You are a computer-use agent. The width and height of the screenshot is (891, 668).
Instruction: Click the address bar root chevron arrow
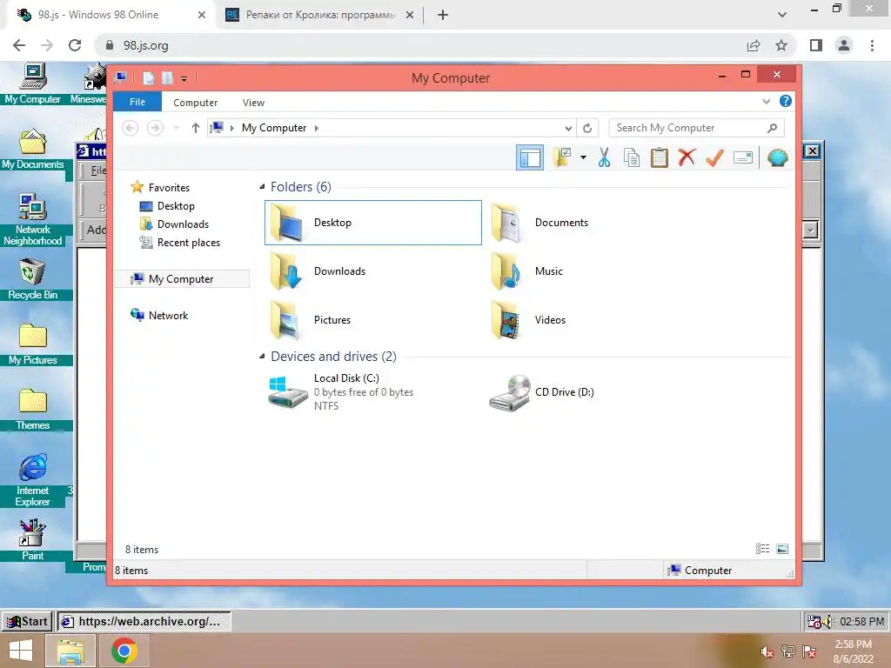pos(231,128)
